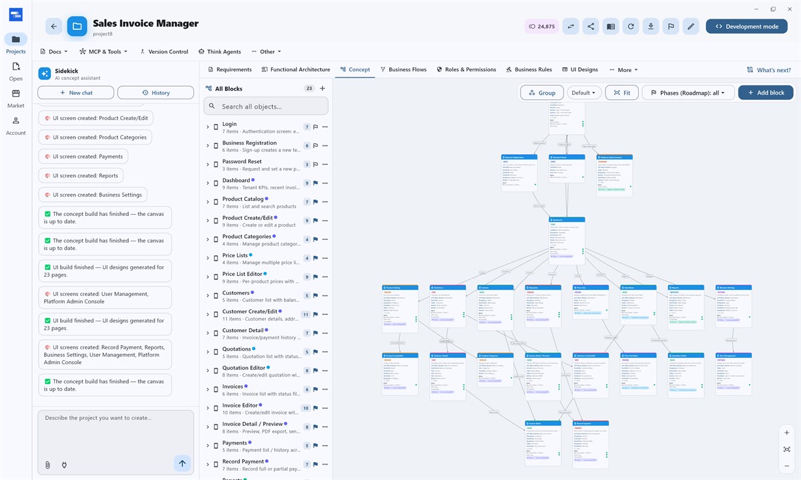Refresh the project with the reload icon
The height and width of the screenshot is (480, 801).
[x=631, y=27]
